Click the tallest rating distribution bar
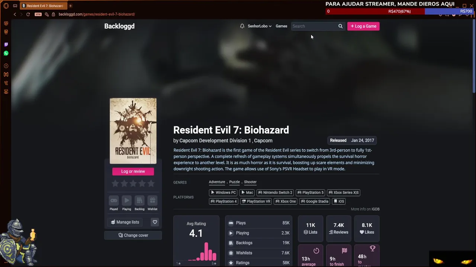Viewport: 476px width, 267px height. click(x=206, y=251)
